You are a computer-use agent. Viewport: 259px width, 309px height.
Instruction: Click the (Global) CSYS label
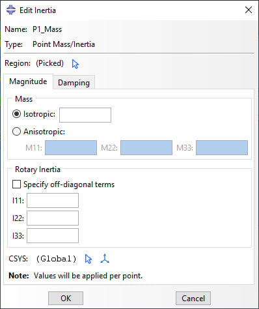pyautogui.click(x=56, y=259)
